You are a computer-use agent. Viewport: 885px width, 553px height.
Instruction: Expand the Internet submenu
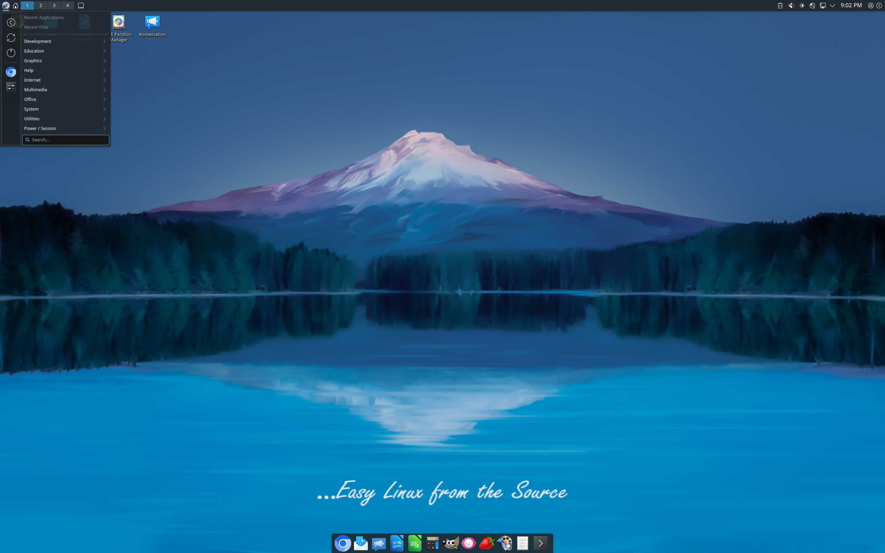pyautogui.click(x=65, y=80)
